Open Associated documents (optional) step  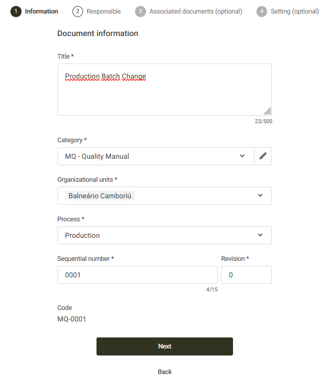click(195, 12)
